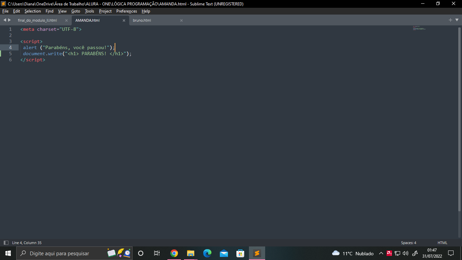Click the pen input tray icon
This screenshot has height=260, width=462.
tap(415, 253)
